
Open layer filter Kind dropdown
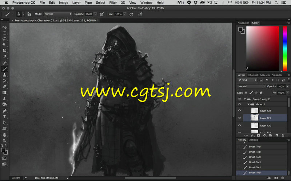click(x=247, y=80)
